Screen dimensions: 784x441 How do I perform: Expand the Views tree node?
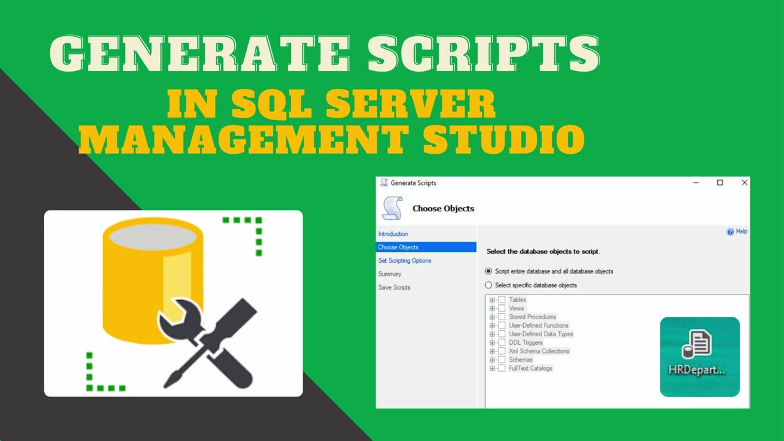click(492, 309)
